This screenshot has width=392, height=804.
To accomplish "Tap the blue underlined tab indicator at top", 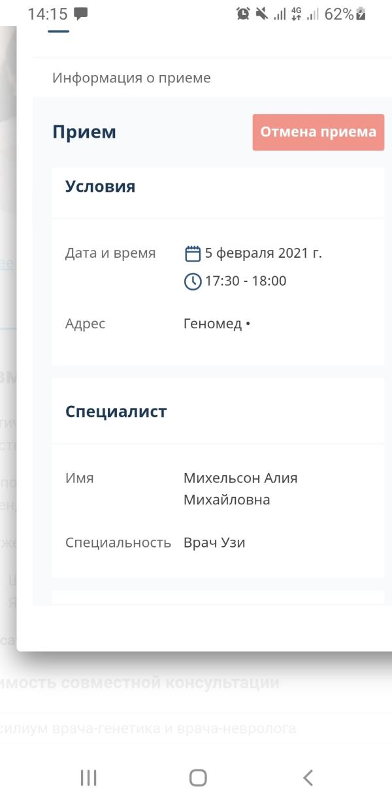I will coord(59,31).
